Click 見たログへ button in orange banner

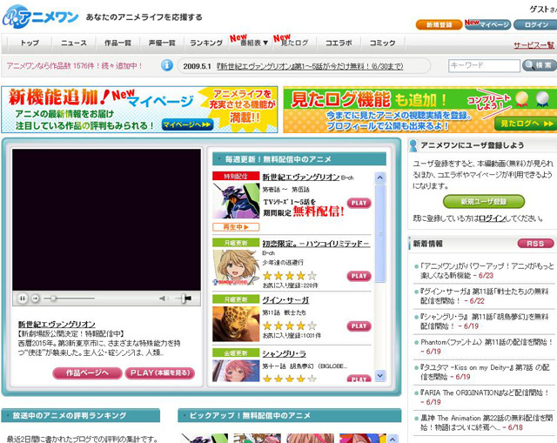(x=527, y=124)
